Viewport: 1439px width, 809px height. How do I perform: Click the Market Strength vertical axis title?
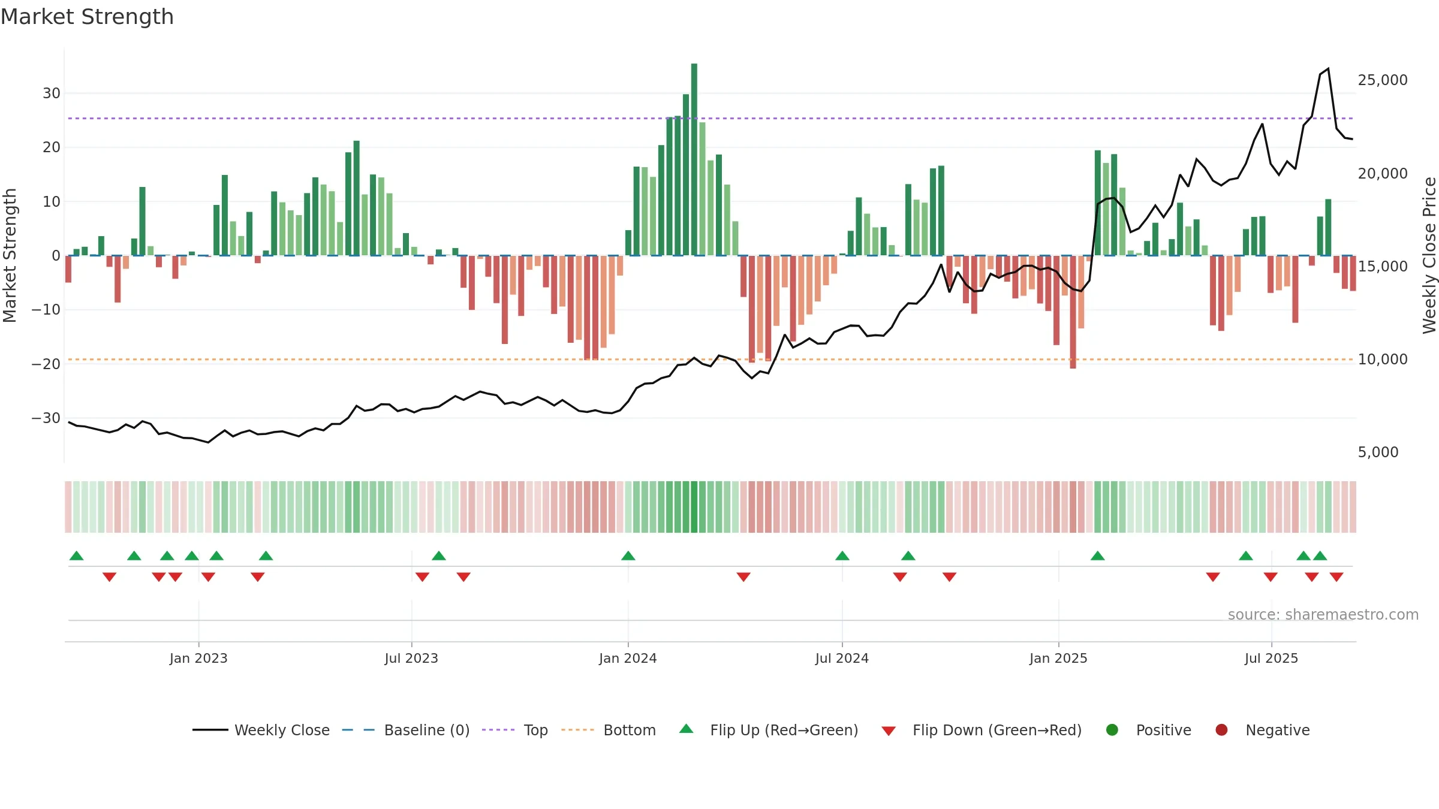(10, 255)
